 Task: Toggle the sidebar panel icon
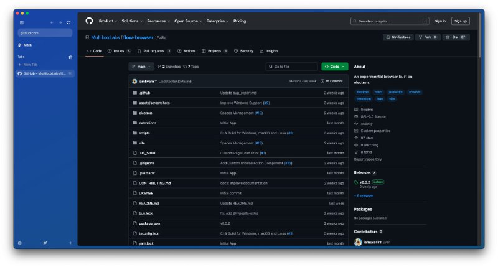22,22
